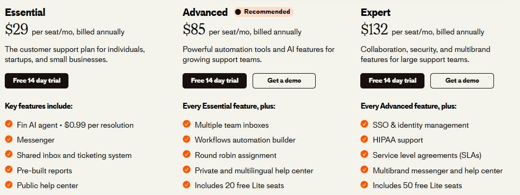520x195 pixels.
Task: Click the checkmark beside SSO & identity management
Action: [365, 124]
